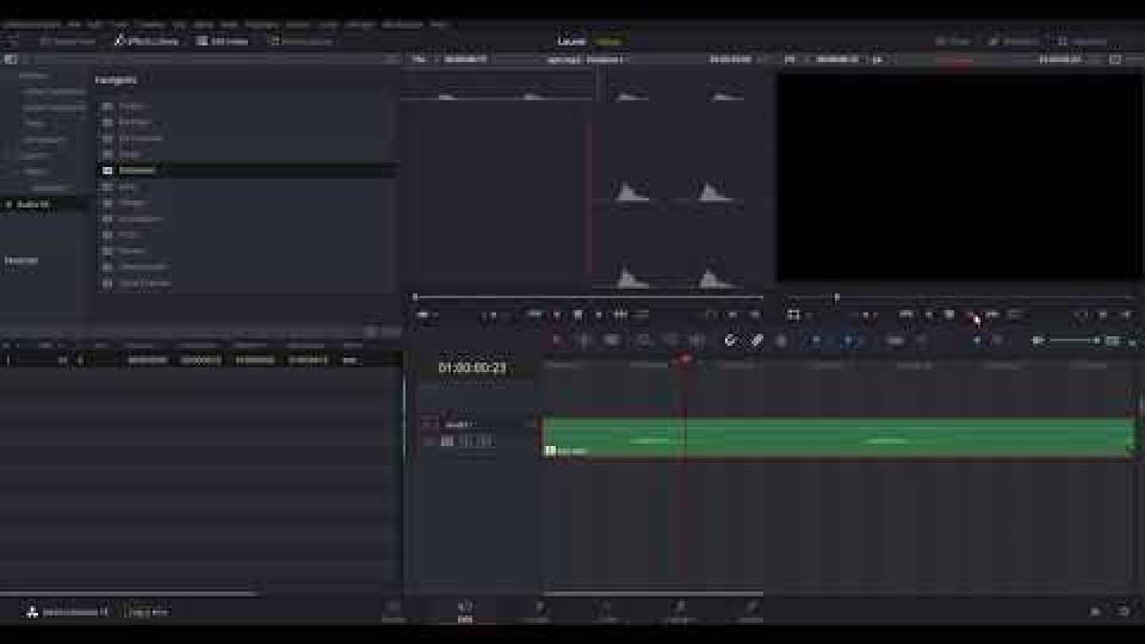The height and width of the screenshot is (644, 1145).
Task: Select the Trim edit mode tool
Action: point(584,340)
